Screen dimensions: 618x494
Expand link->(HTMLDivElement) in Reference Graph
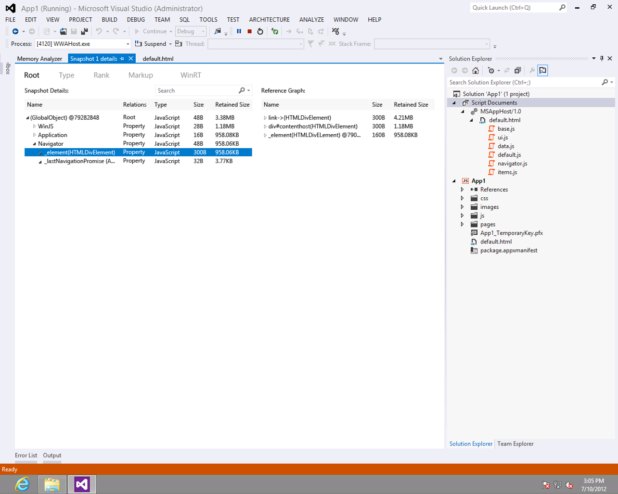pos(265,118)
